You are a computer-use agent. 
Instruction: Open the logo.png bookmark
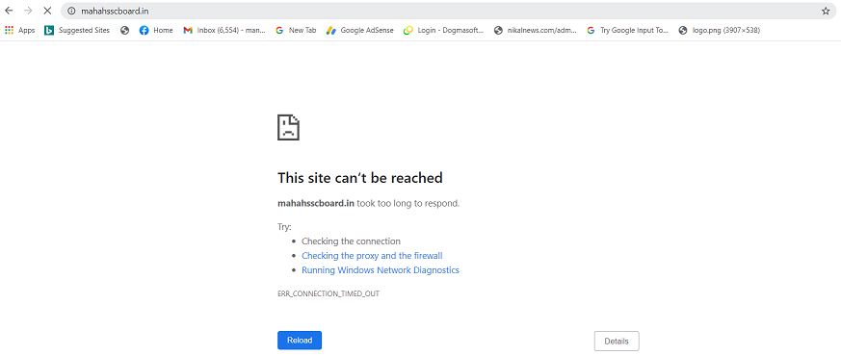coord(720,31)
